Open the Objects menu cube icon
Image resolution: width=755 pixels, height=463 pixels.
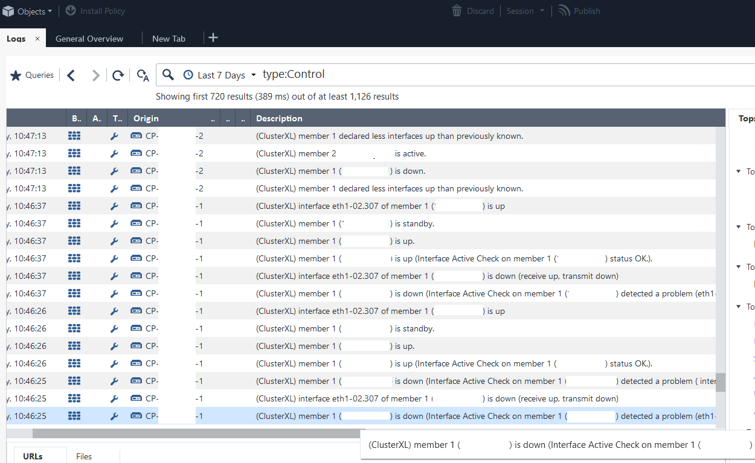pos(8,11)
